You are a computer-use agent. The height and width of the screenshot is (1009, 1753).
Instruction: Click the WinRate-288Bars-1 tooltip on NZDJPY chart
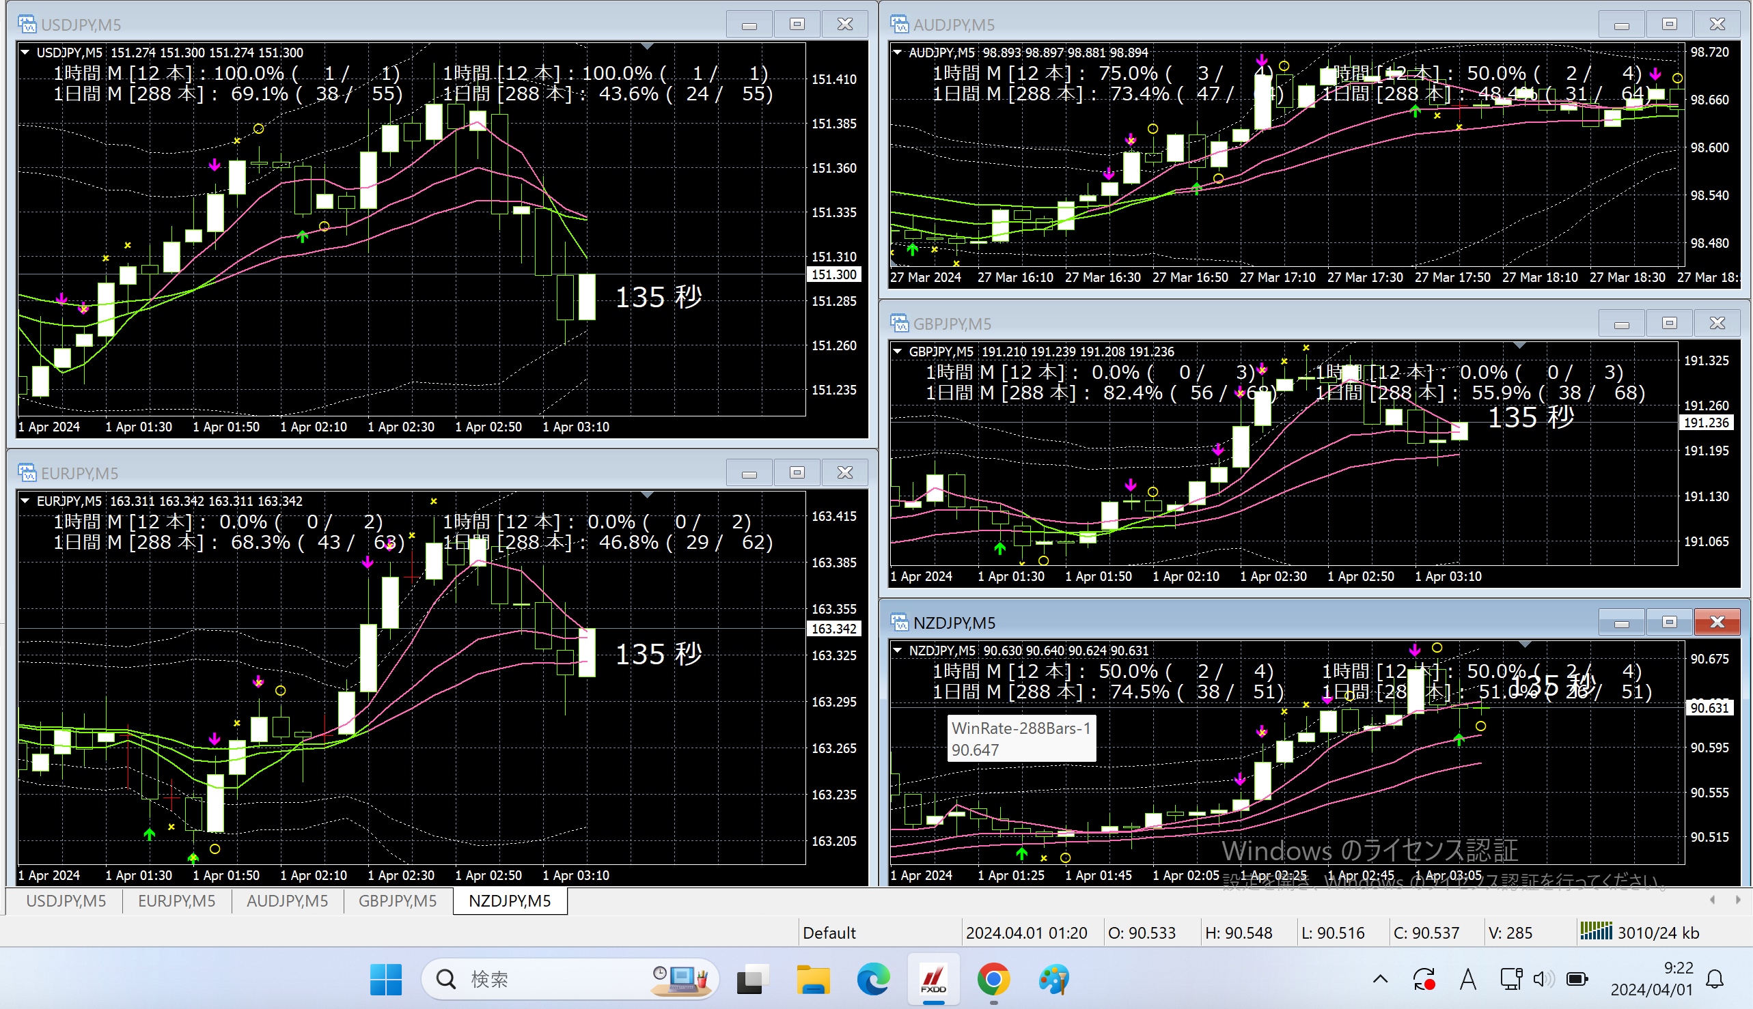[x=1021, y=739]
